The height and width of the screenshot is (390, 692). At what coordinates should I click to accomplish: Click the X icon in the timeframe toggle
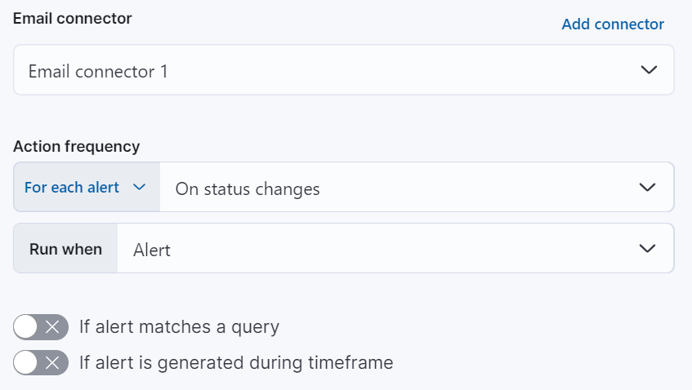pyautogui.click(x=53, y=362)
